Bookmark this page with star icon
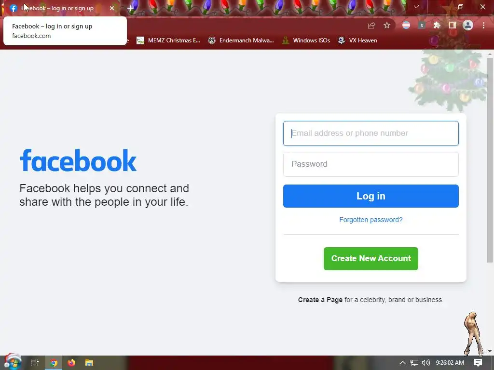The height and width of the screenshot is (370, 494). pos(387,26)
